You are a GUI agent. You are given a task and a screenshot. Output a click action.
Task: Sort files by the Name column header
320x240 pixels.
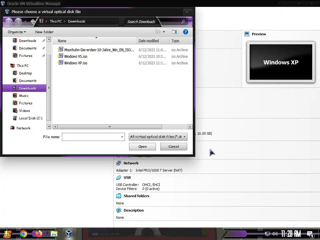pyautogui.click(x=94, y=41)
